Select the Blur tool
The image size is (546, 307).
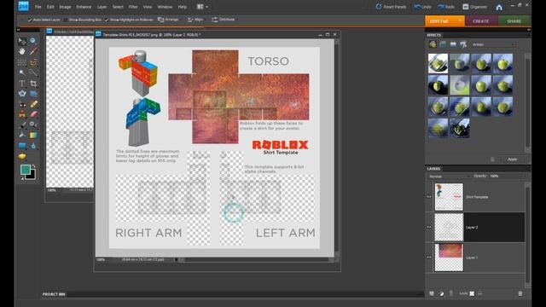(x=33, y=146)
